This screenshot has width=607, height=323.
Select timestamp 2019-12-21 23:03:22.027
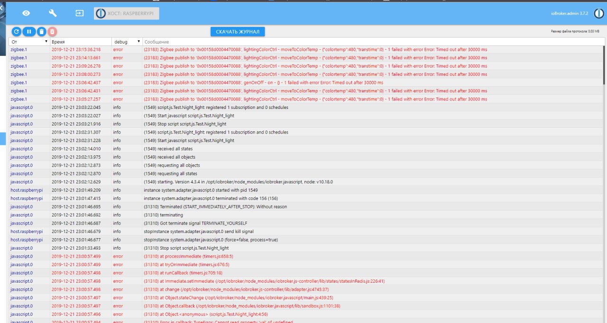pyautogui.click(x=76, y=116)
